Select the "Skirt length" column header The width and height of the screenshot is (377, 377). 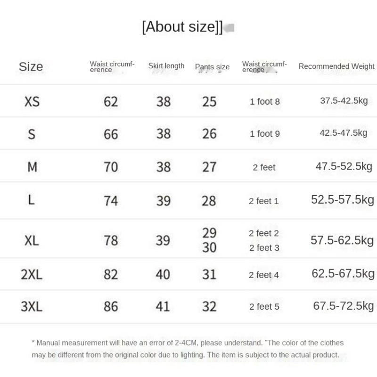point(166,66)
